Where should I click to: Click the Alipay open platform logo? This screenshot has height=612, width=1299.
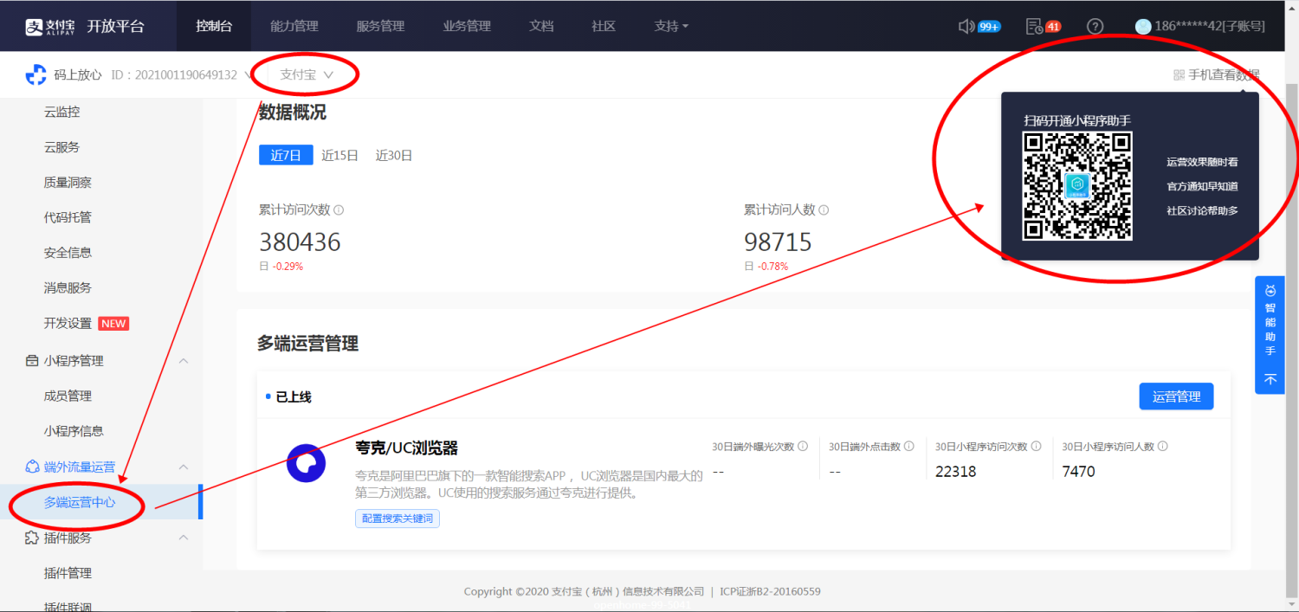84,26
